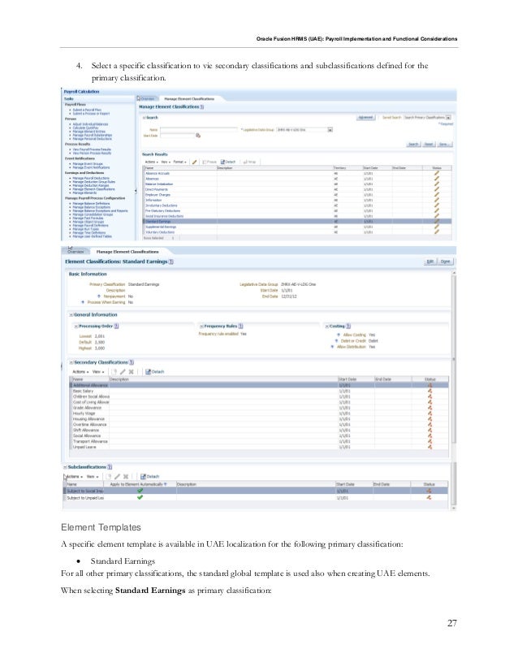
Task: Open the Saved Search dropdown
Action: pos(448,117)
